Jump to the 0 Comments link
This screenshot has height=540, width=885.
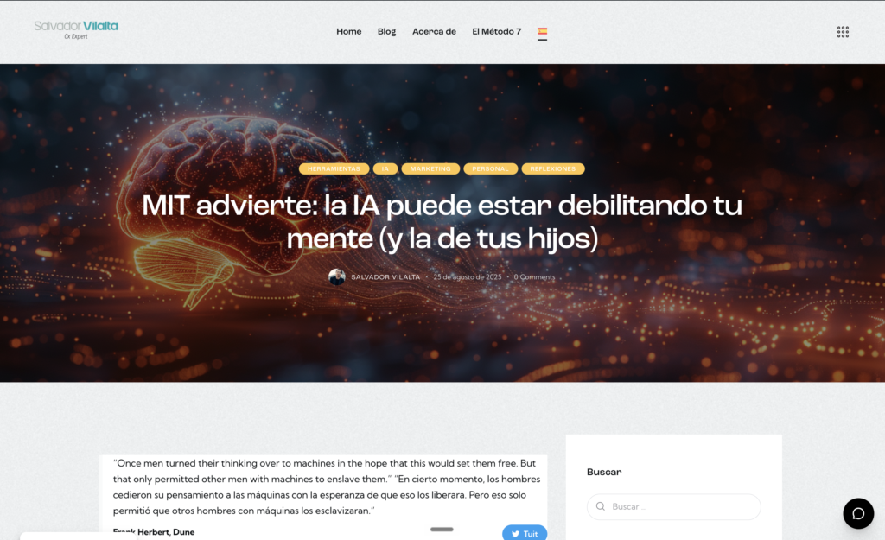pos(534,277)
